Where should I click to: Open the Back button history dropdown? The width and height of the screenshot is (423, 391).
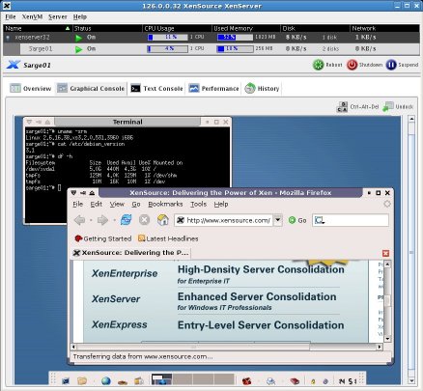(91, 220)
